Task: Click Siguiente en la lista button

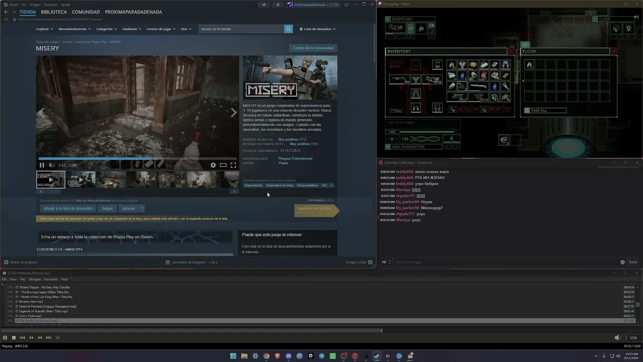Action: pyautogui.click(x=316, y=210)
